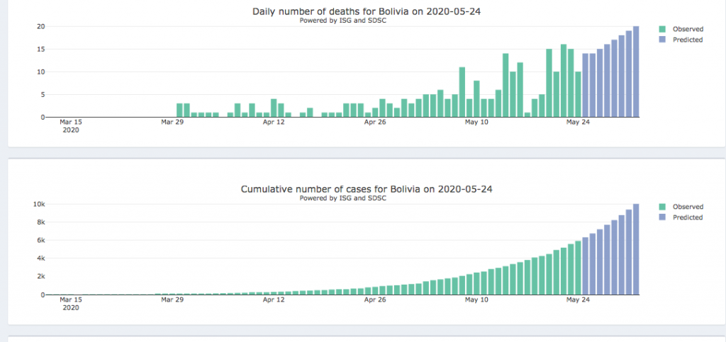The image size is (726, 342).
Task: Toggle Observed label in daily deaths legend
Action: pos(687,29)
